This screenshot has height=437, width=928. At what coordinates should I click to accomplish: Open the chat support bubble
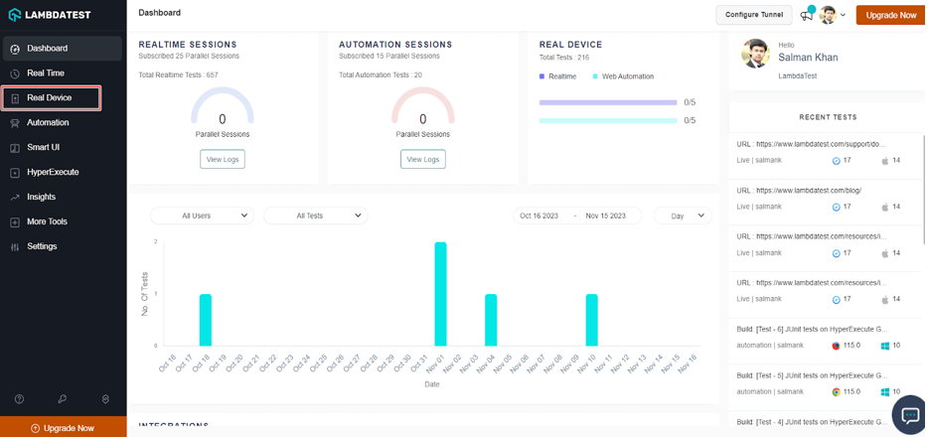pyautogui.click(x=908, y=416)
